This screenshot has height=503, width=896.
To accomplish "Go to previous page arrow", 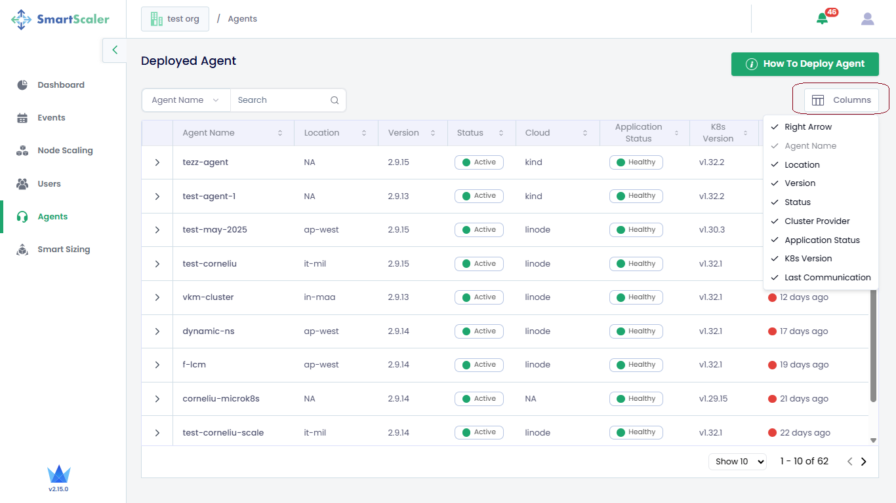I will pyautogui.click(x=850, y=462).
